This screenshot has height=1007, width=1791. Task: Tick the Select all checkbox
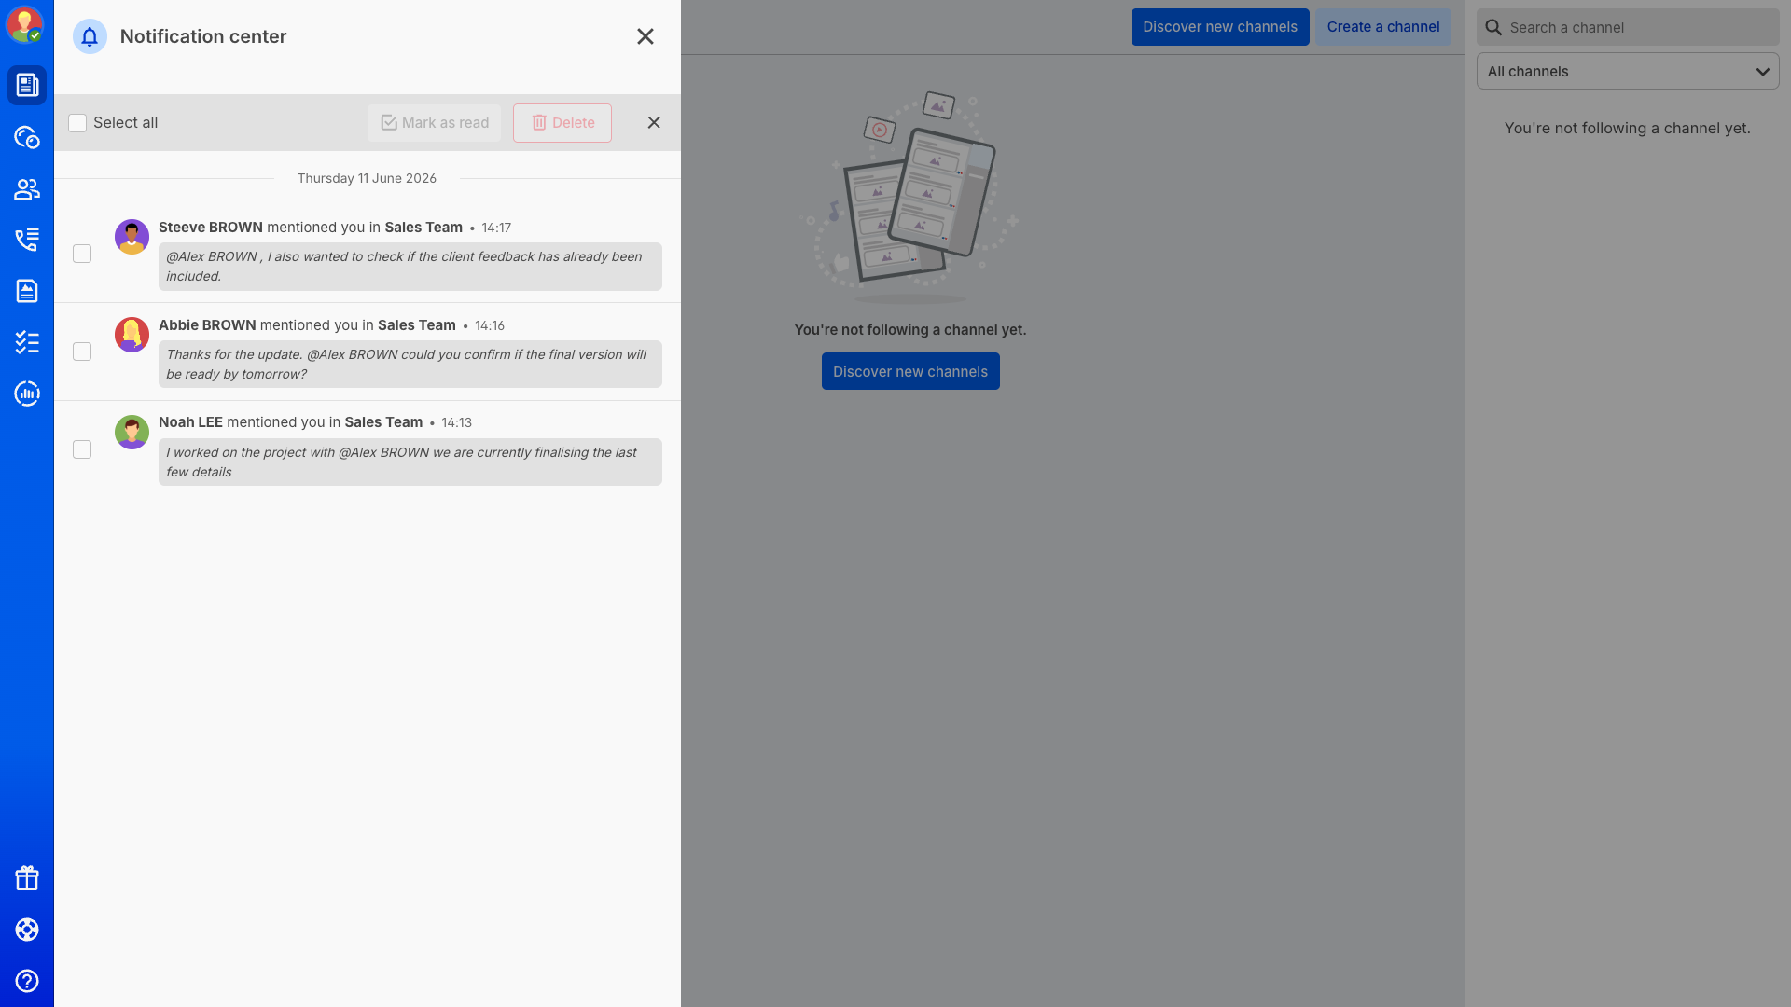(77, 123)
